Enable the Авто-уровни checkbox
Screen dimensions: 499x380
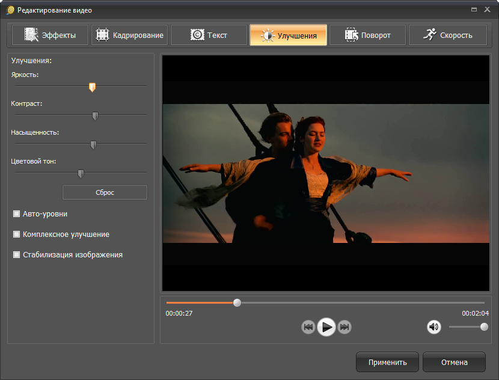pos(16,213)
